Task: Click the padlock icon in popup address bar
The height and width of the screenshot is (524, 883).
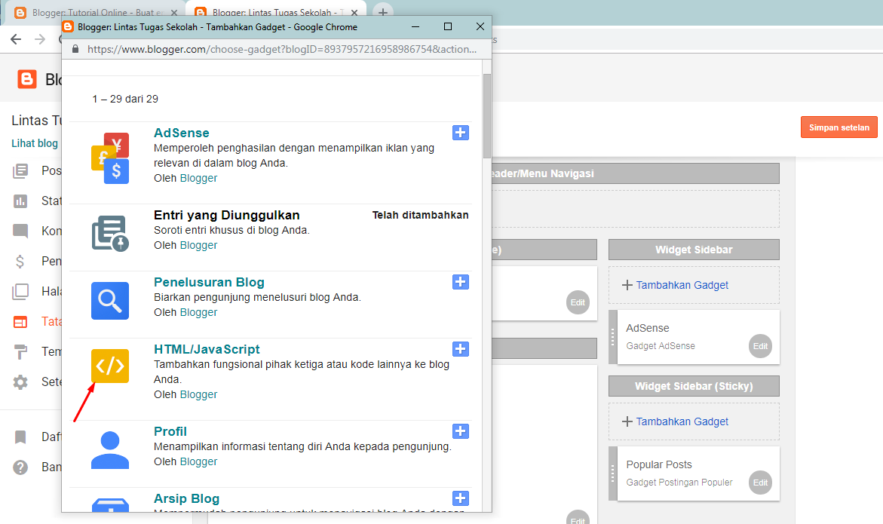Action: coord(75,49)
